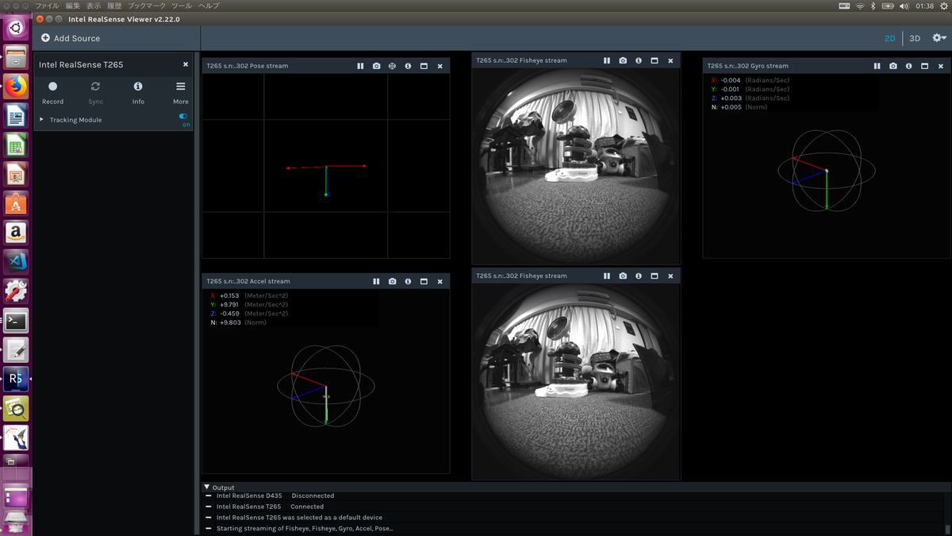The image size is (952, 536).
Task: Open the Wi-Fi network indicator
Action: click(x=860, y=6)
